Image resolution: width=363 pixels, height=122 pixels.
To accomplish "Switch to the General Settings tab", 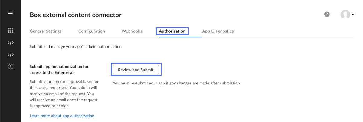I will point(46,31).
